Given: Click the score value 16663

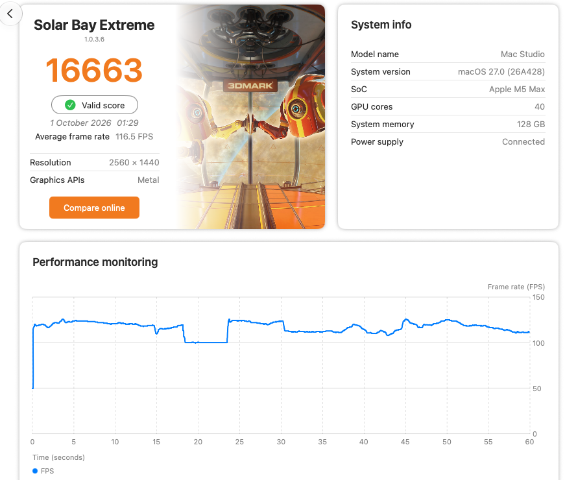Looking at the screenshot, I should point(94,70).
